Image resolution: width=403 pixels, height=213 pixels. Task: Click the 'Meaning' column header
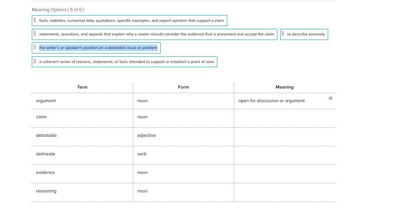tap(284, 87)
